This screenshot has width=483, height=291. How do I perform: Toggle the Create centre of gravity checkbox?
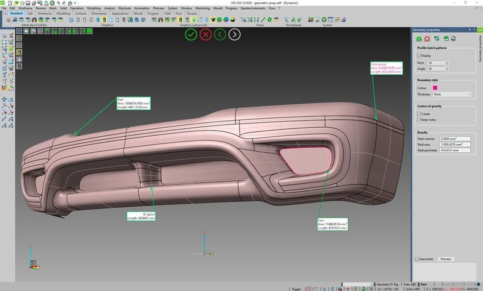point(419,113)
